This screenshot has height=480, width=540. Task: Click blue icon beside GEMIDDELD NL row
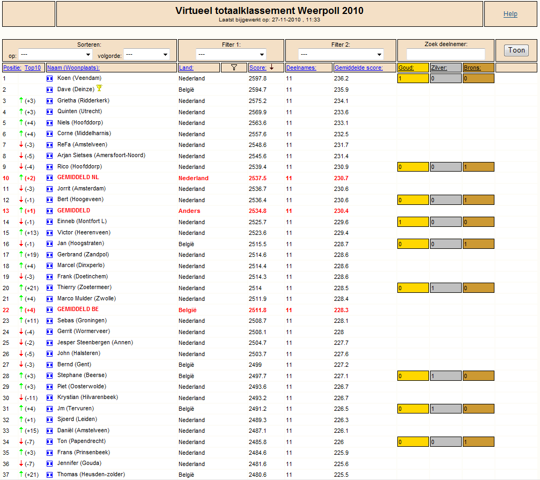coord(50,178)
